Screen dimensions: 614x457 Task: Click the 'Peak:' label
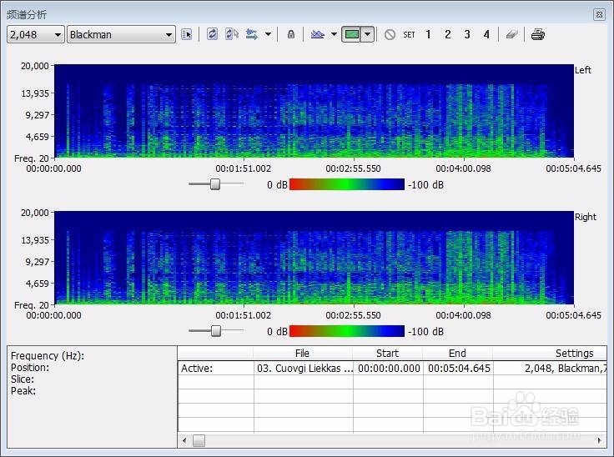[x=23, y=391]
